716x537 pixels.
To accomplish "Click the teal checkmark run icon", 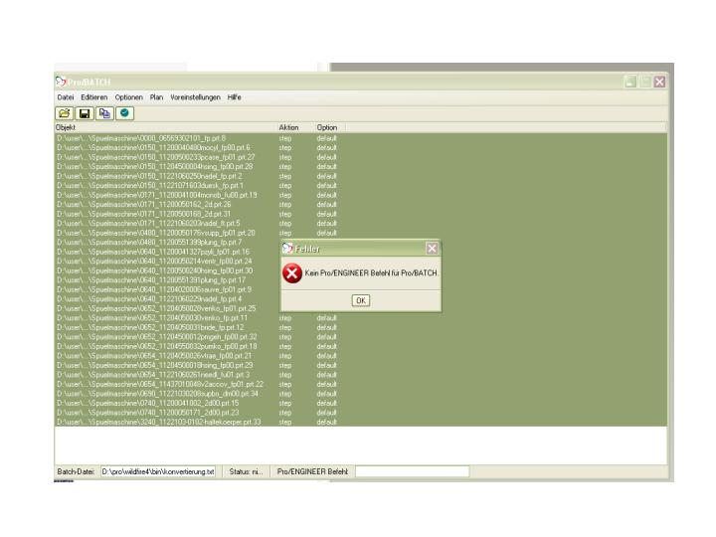I will tap(124, 113).
